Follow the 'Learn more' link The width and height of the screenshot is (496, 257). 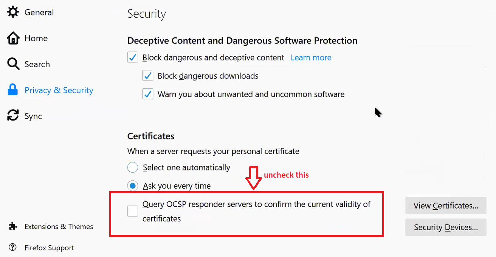coord(311,57)
